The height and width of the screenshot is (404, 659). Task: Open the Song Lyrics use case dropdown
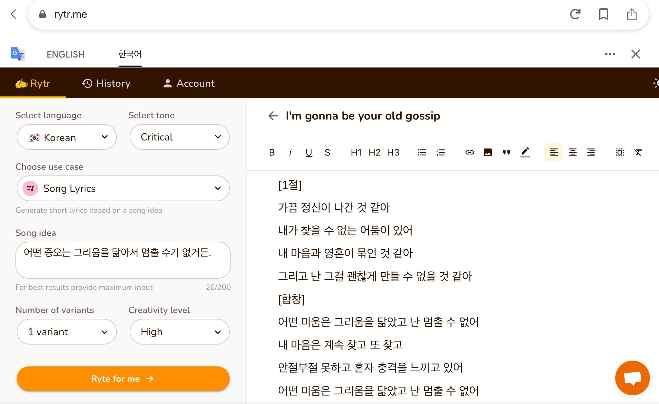123,188
